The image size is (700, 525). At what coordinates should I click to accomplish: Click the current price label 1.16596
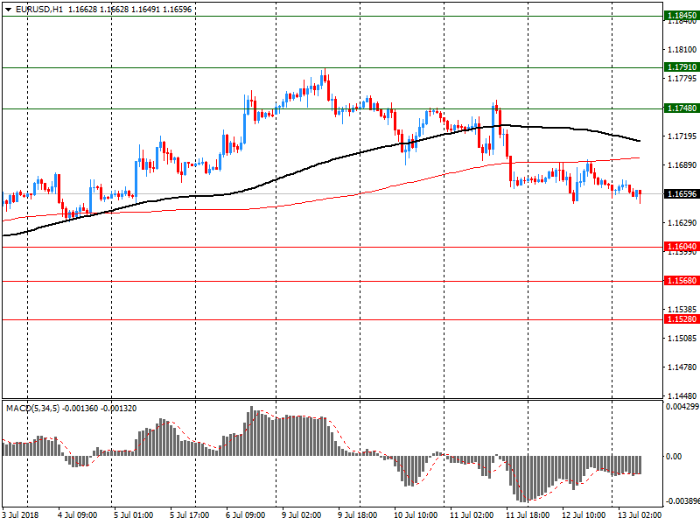pos(680,193)
